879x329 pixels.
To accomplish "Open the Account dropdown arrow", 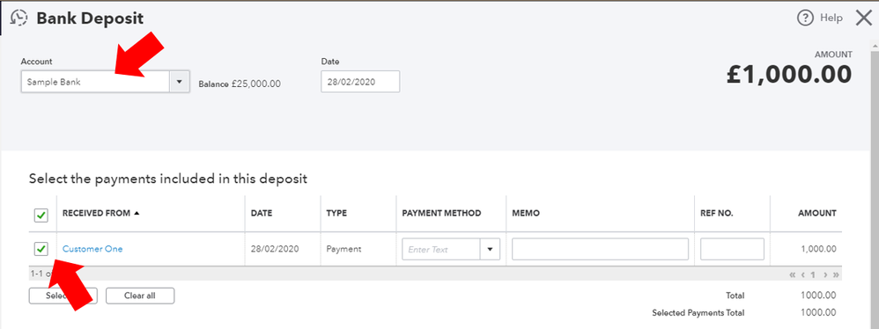I will pyautogui.click(x=179, y=82).
